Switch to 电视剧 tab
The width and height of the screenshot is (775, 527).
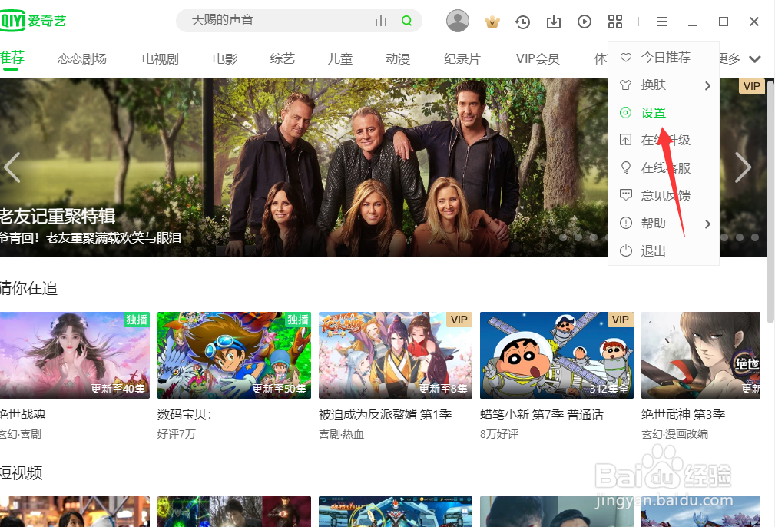coord(160,59)
